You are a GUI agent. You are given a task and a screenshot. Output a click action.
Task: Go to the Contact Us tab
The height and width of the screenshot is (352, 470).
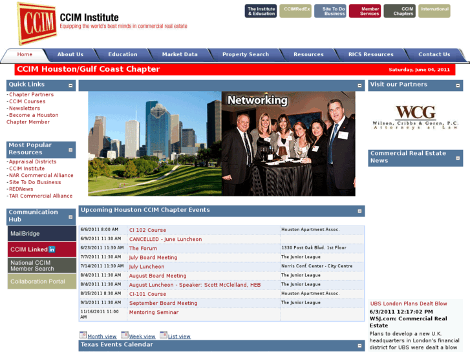[x=434, y=54]
